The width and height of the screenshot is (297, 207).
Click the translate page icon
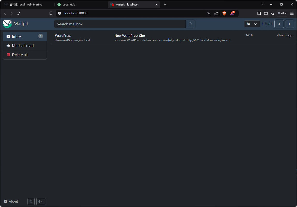point(209,13)
